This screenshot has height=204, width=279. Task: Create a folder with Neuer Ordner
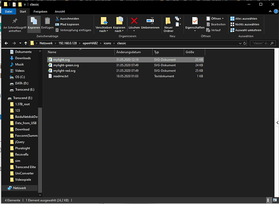pyautogui.click(x=168, y=24)
